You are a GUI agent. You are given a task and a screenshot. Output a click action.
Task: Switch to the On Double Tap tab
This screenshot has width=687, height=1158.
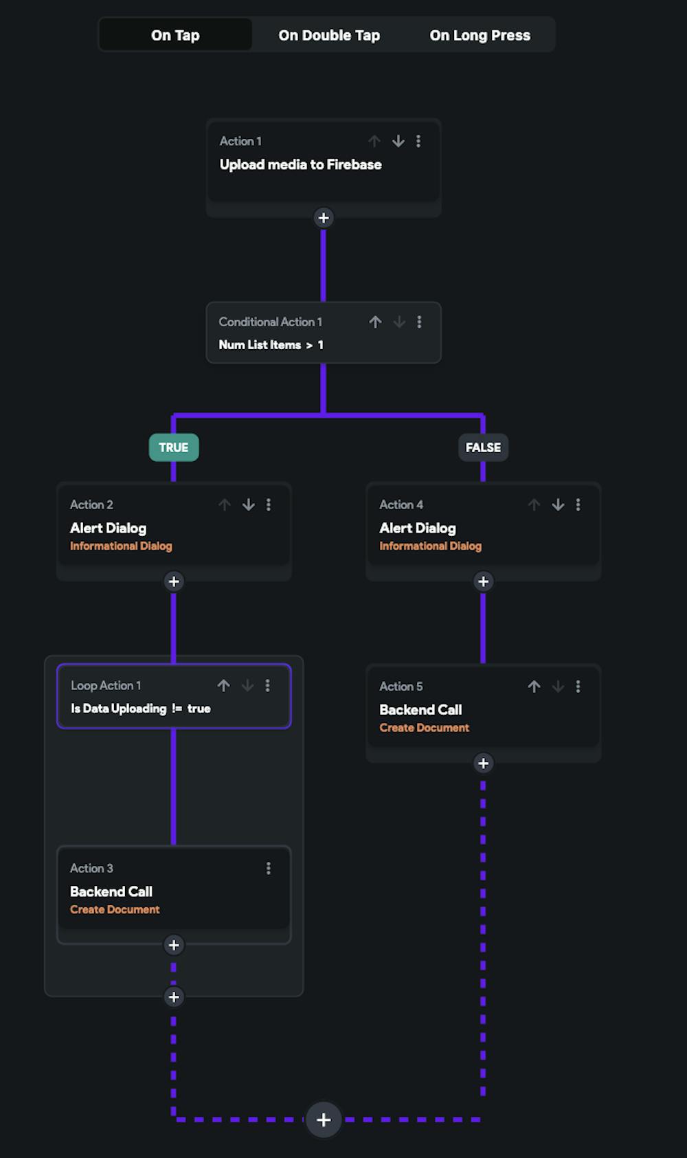point(329,34)
